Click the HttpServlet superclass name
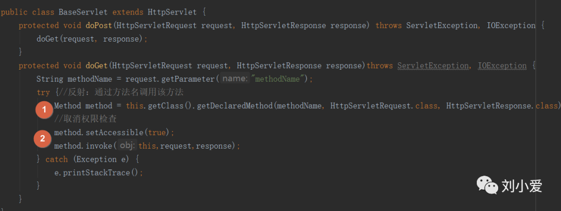Viewport: 561px width, 211px height. coord(172,12)
